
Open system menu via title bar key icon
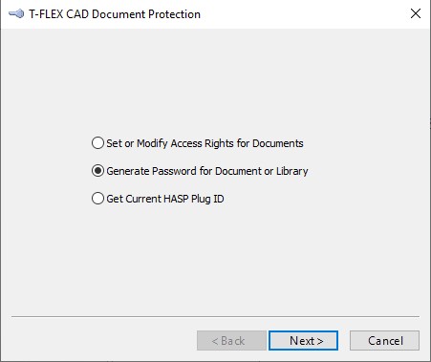point(16,13)
